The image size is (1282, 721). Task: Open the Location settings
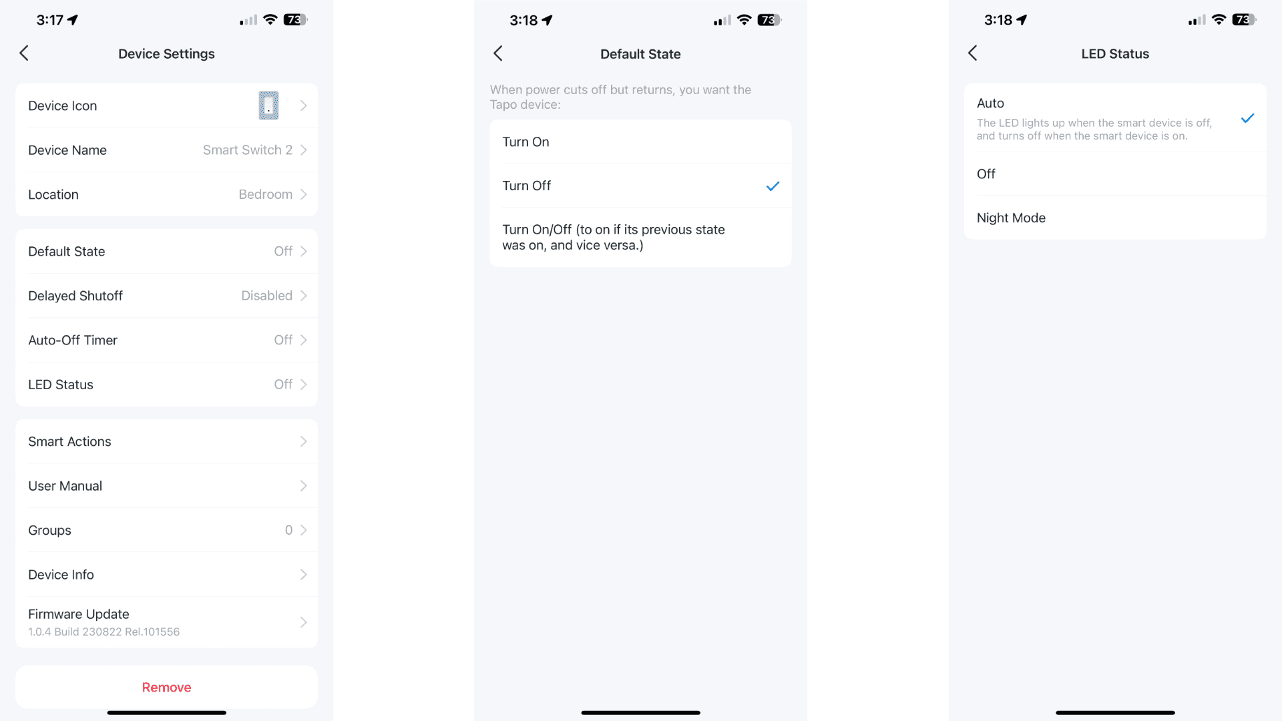(x=166, y=194)
